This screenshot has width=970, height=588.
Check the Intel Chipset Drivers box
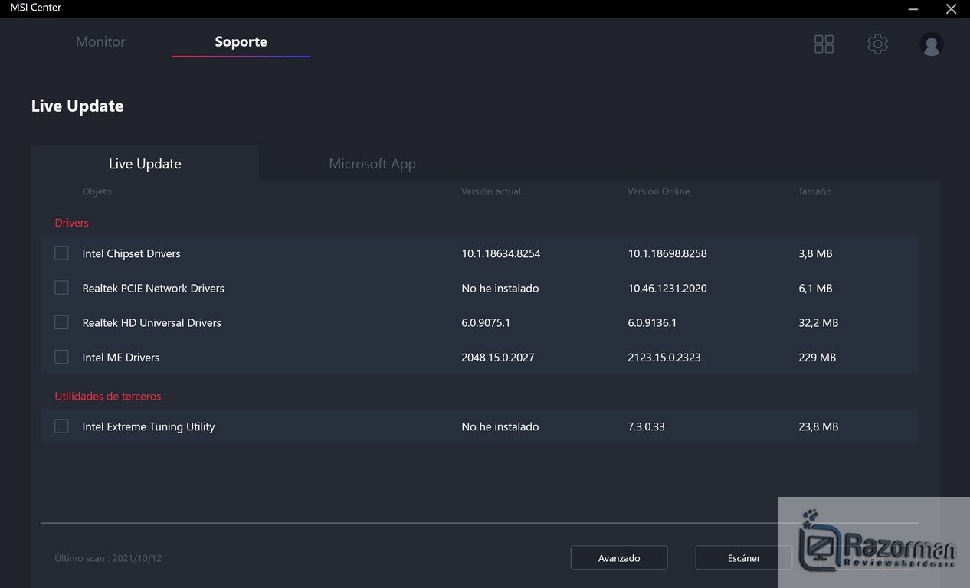[x=61, y=253]
